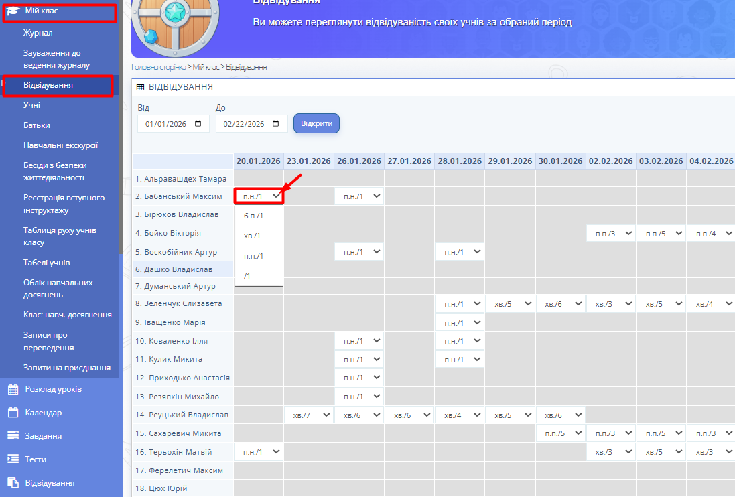Go to Учні sidebar item

coord(31,105)
